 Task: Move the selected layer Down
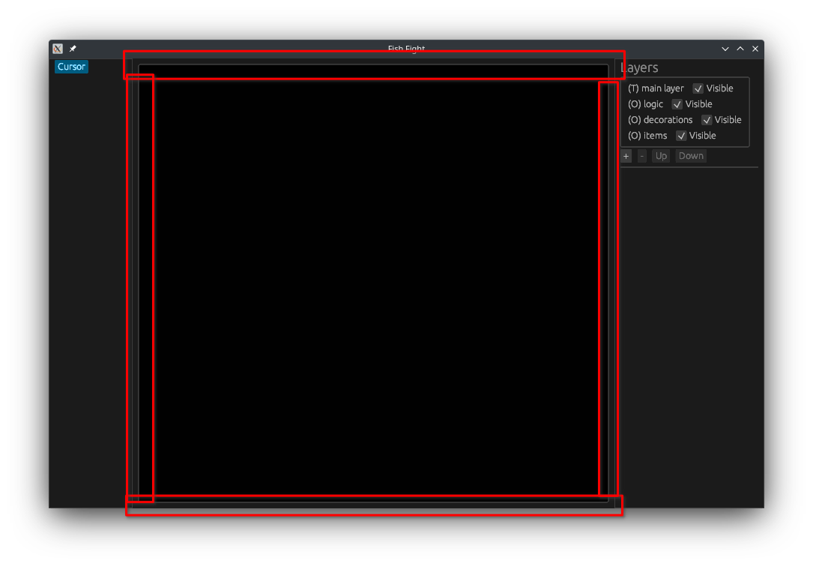click(x=690, y=156)
